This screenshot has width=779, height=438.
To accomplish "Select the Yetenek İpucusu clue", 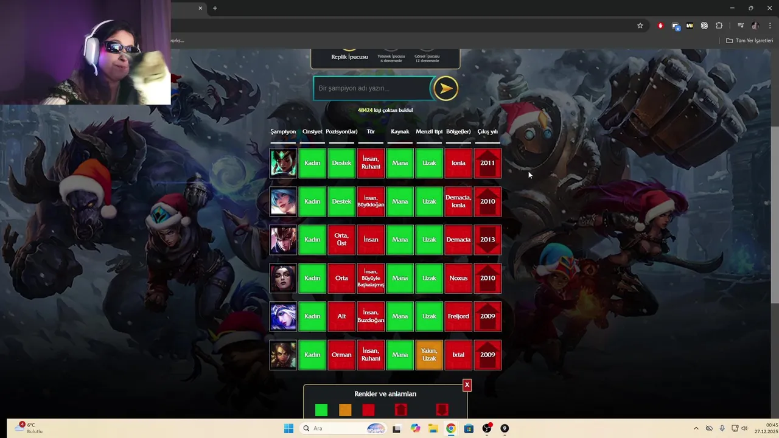I will 391,57.
